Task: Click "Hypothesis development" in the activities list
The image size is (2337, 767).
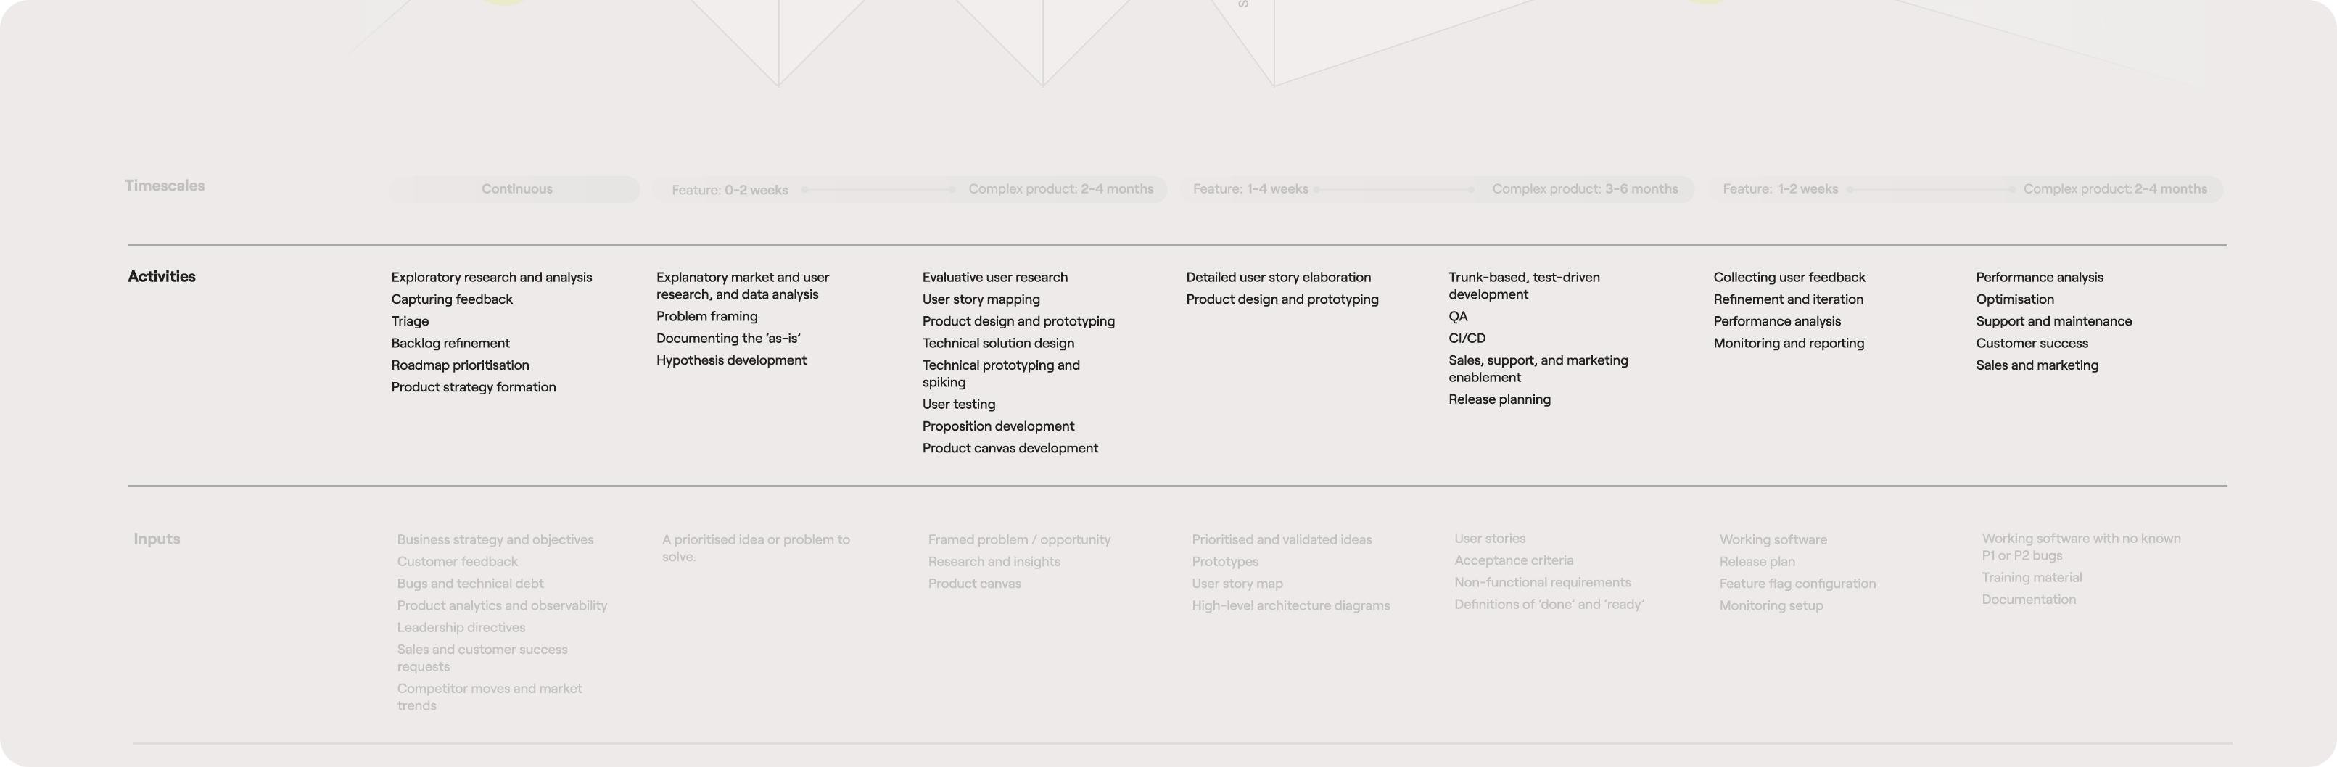Action: click(731, 361)
